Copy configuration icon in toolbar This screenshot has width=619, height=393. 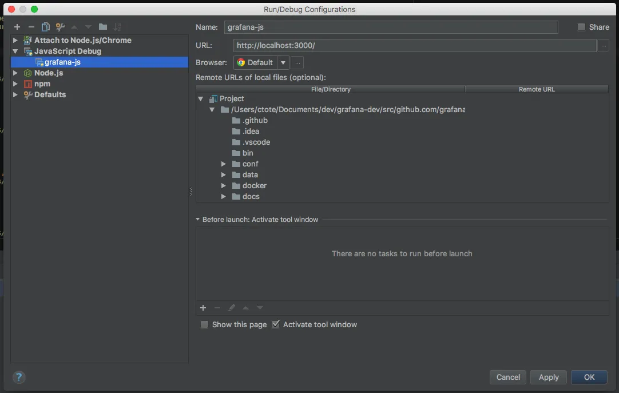[45, 27]
